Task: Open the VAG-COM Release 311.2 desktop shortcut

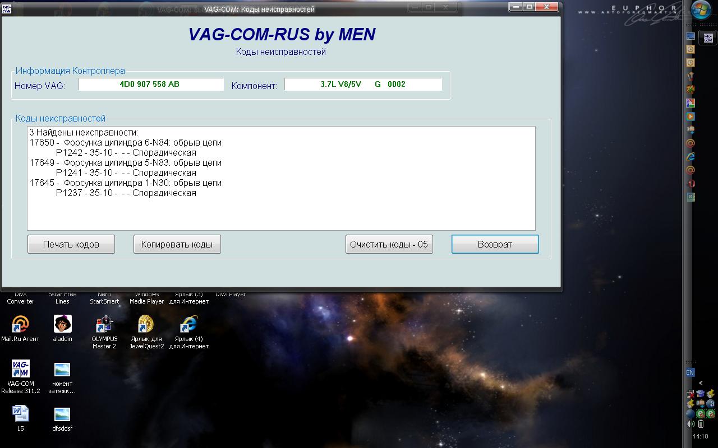Action: pos(21,370)
